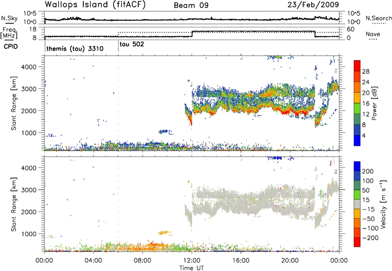Click the gray segment of velocity colorbar

point(357,204)
